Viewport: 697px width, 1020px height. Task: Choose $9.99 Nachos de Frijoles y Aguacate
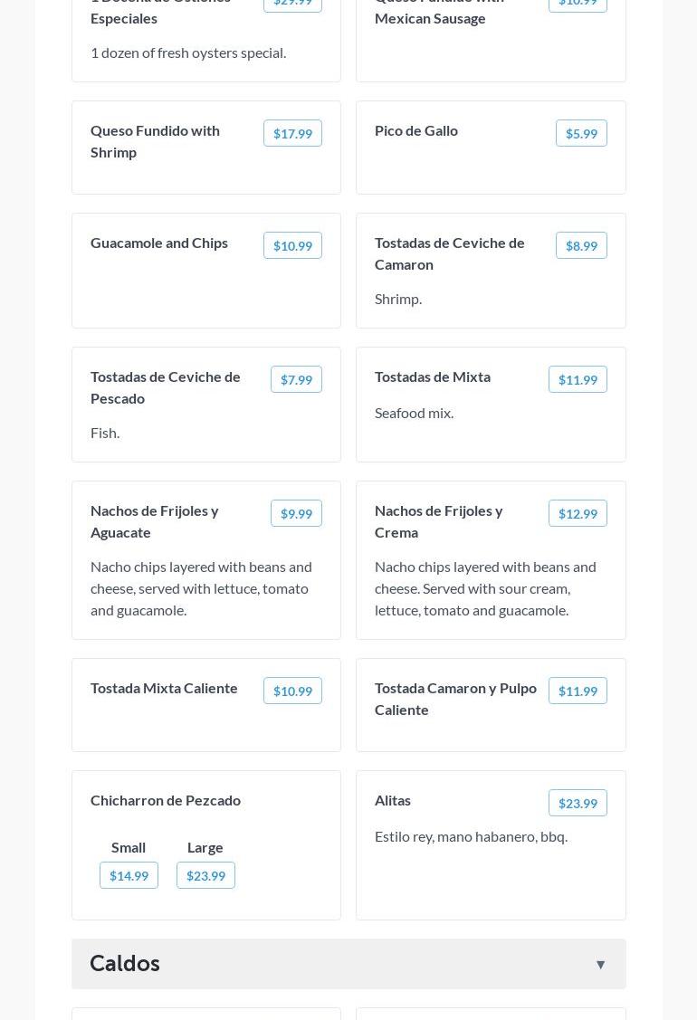pyautogui.click(x=296, y=513)
